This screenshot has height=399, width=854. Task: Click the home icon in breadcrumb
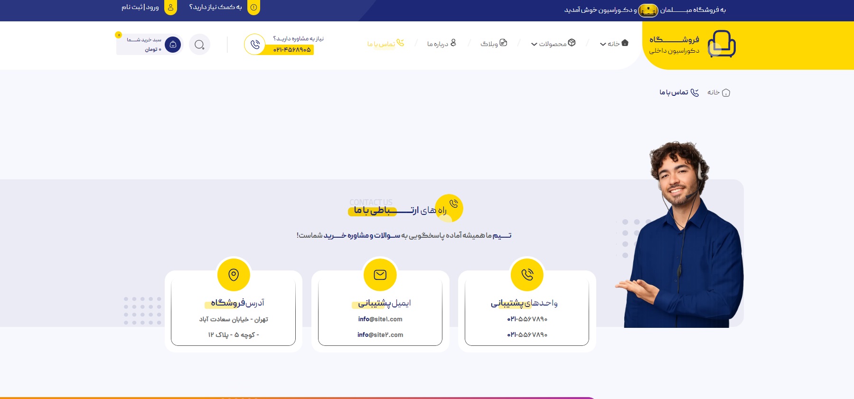[726, 93]
